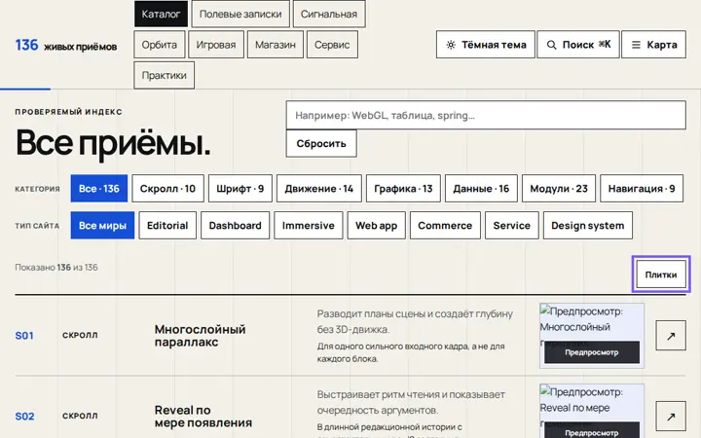Screen dimensions: 701x438
Task: Filter site type by Immersive
Action: [x=308, y=225]
